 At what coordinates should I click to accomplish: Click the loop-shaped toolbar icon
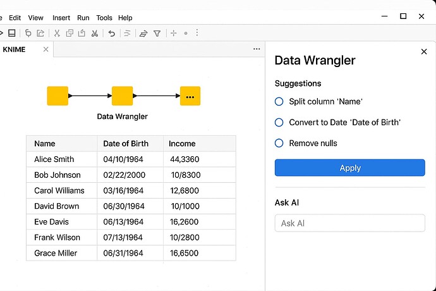[28, 33]
